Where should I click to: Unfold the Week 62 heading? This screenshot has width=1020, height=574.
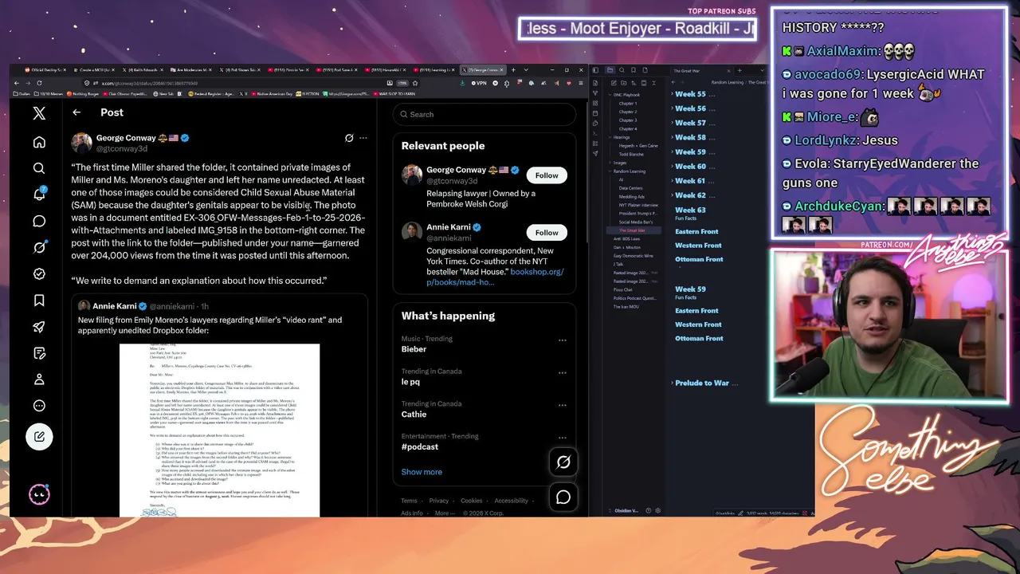[x=672, y=195]
